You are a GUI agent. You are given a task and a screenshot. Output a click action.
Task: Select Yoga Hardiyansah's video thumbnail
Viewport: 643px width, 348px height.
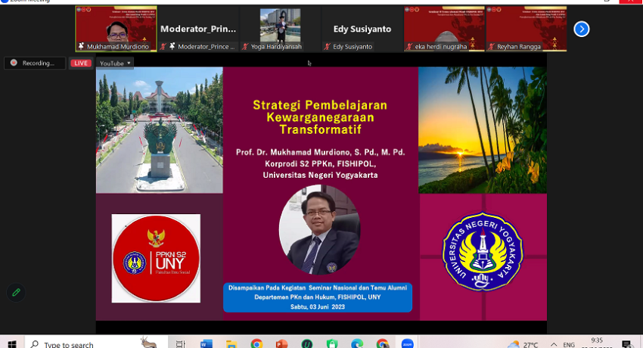point(280,29)
